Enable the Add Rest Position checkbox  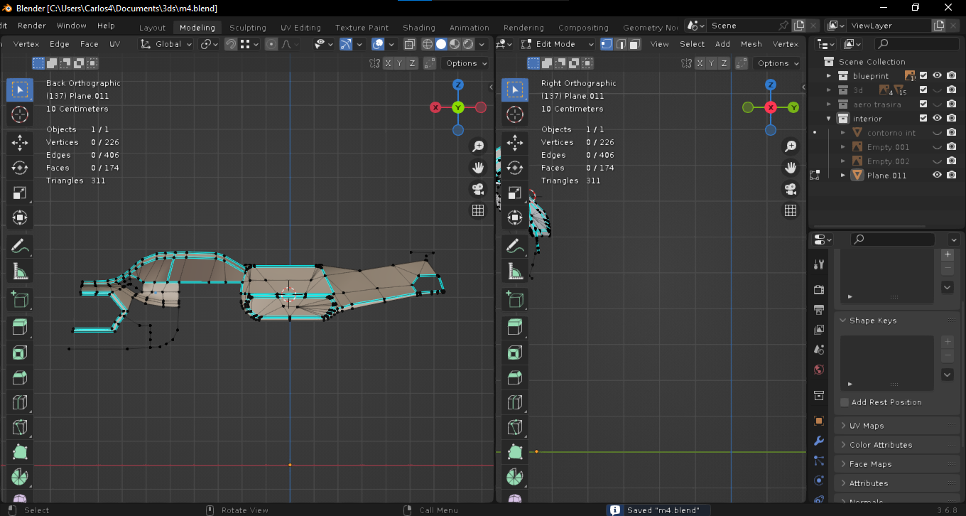tap(845, 402)
